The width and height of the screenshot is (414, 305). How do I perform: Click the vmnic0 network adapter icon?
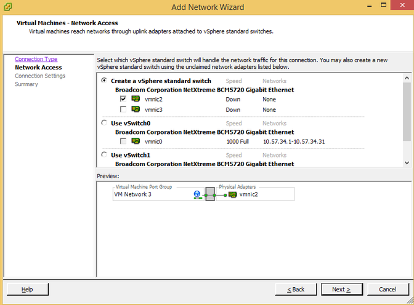(136, 141)
